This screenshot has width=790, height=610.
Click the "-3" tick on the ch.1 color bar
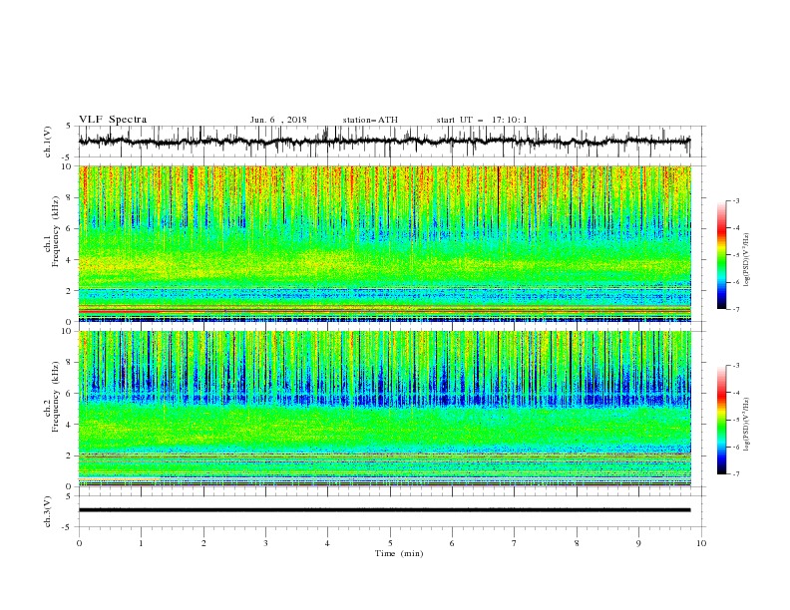736,200
